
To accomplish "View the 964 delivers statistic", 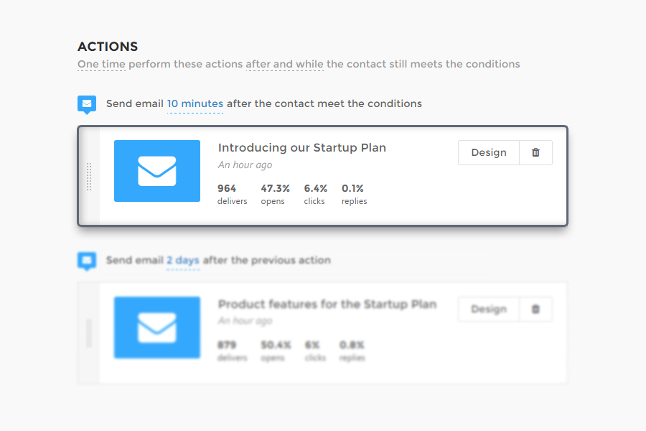I will [x=232, y=194].
